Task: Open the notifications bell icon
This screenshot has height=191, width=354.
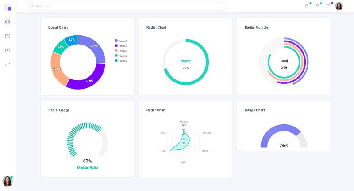Action: (x=307, y=6)
